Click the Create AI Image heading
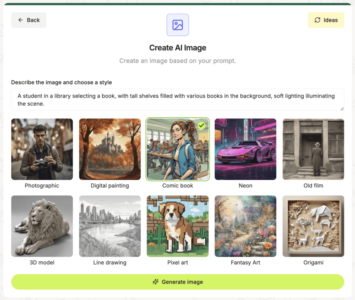355x300 pixels. (x=178, y=48)
